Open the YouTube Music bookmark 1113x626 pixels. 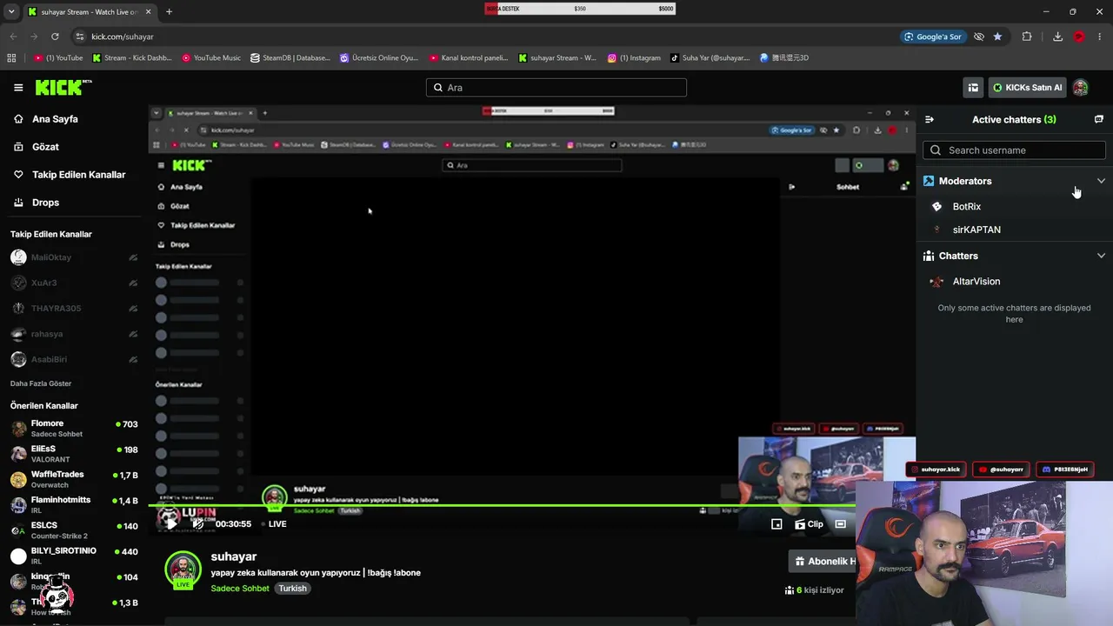pyautogui.click(x=211, y=58)
